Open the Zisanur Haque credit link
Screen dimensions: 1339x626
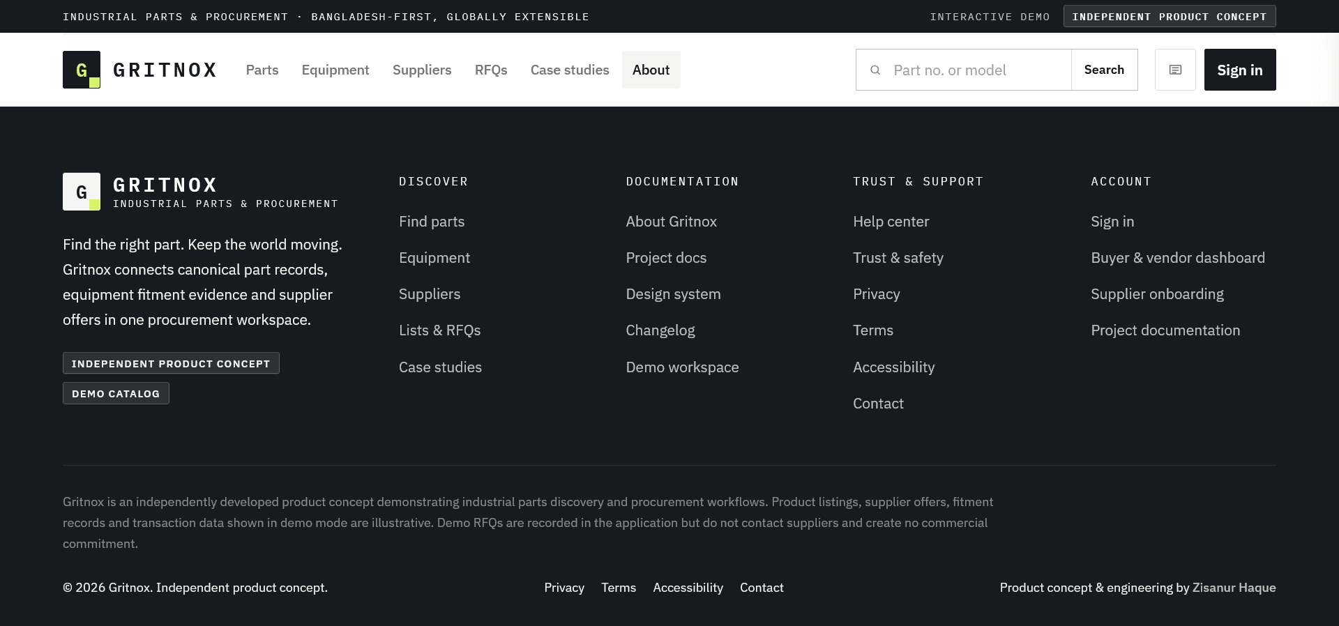[1234, 588]
